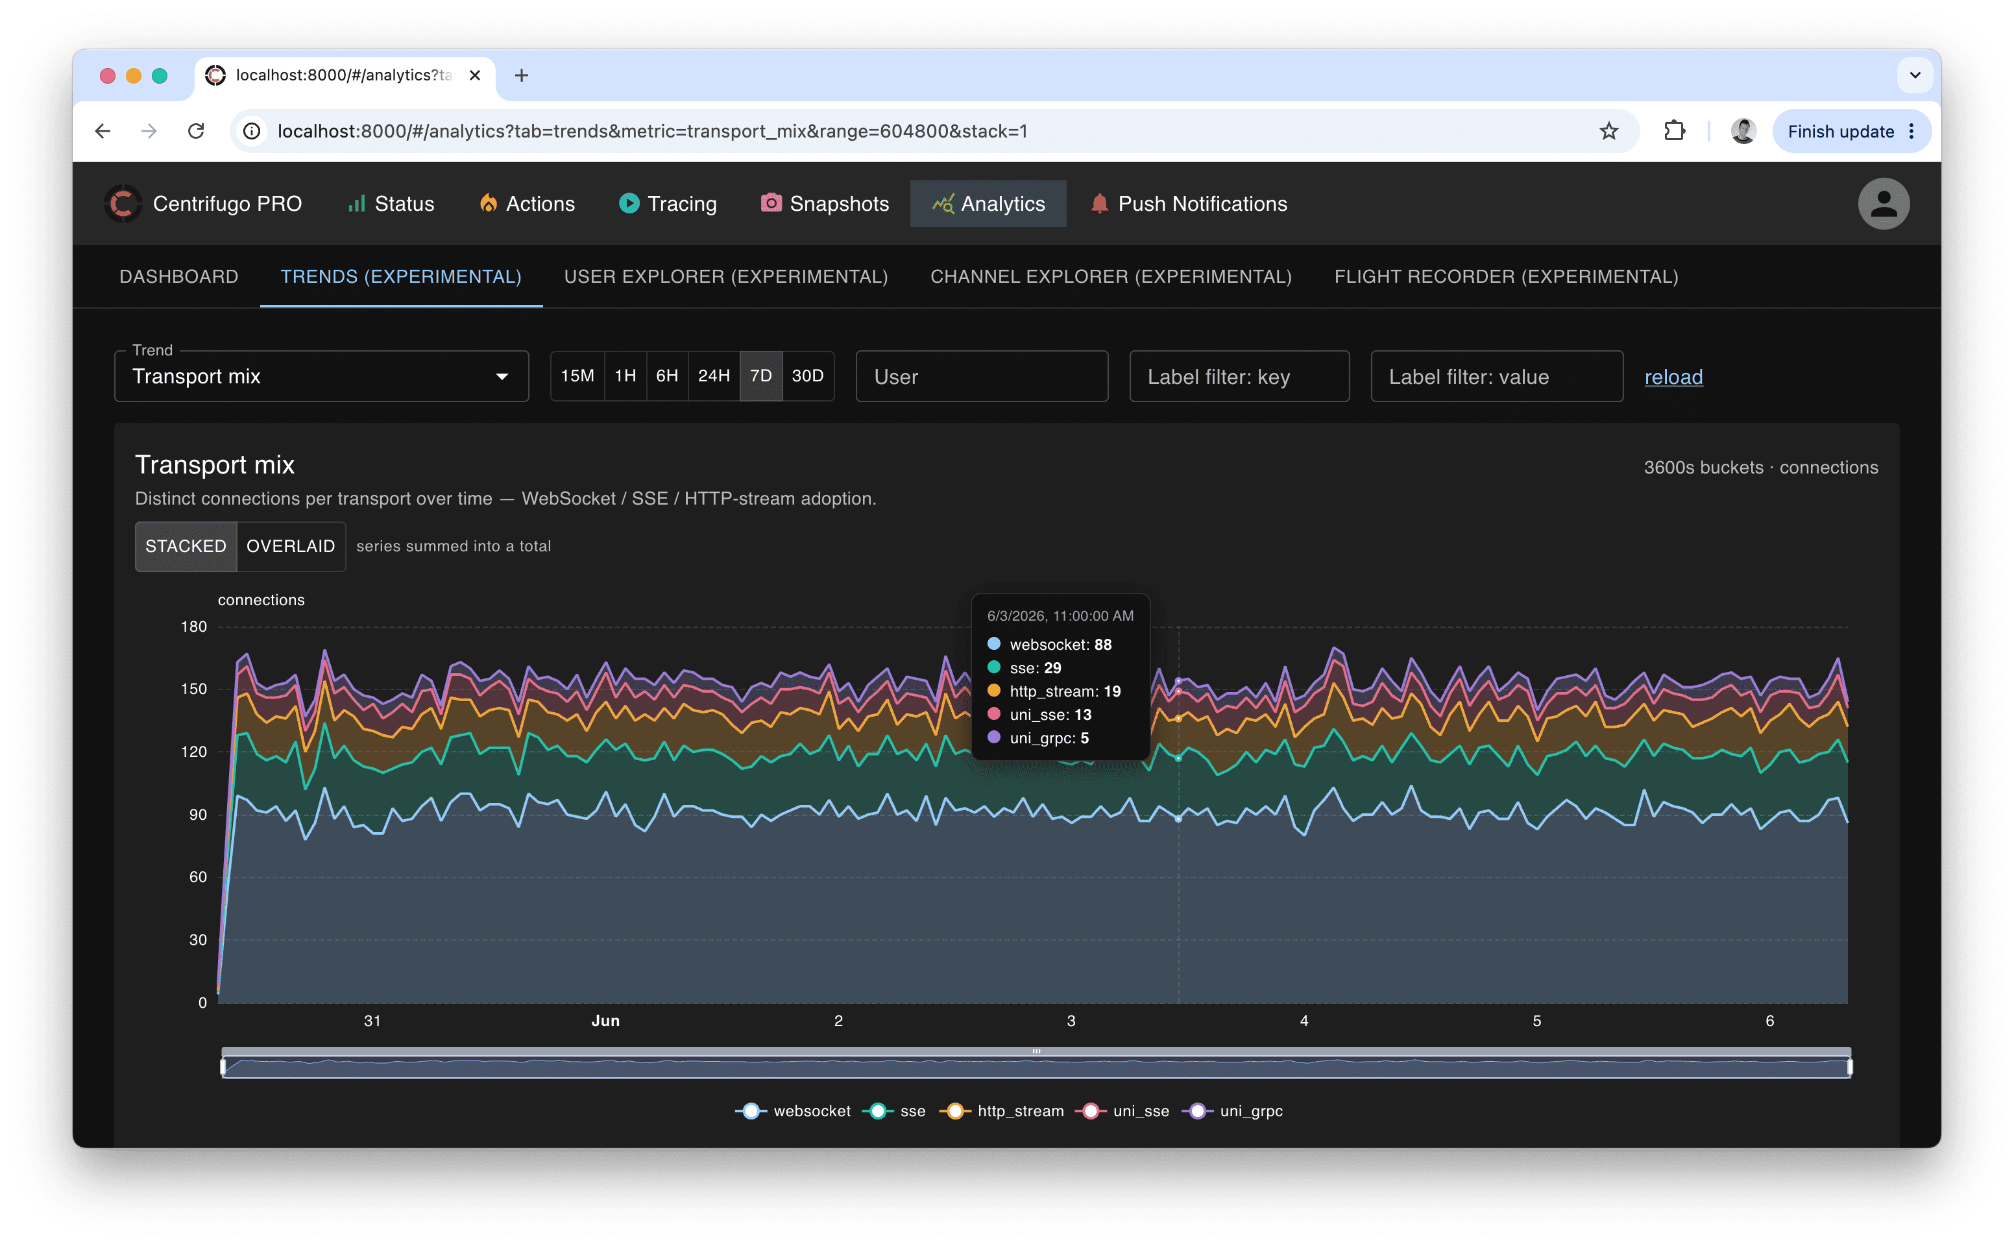The width and height of the screenshot is (2014, 1244).
Task: Toggle uni_sse series in the legend
Action: click(1122, 1110)
